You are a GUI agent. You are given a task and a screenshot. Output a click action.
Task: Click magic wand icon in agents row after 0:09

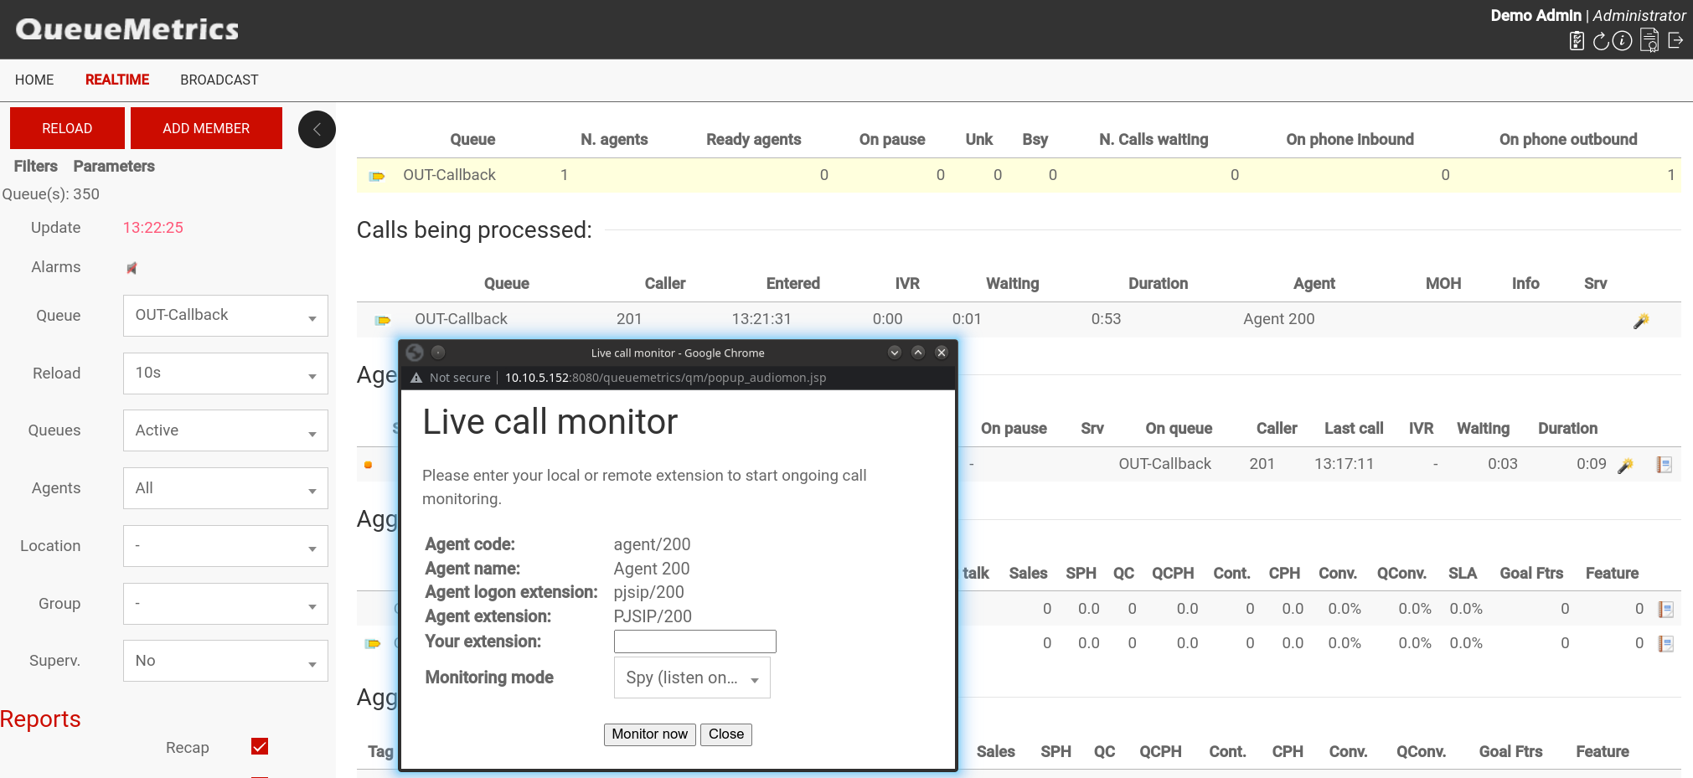(1625, 466)
